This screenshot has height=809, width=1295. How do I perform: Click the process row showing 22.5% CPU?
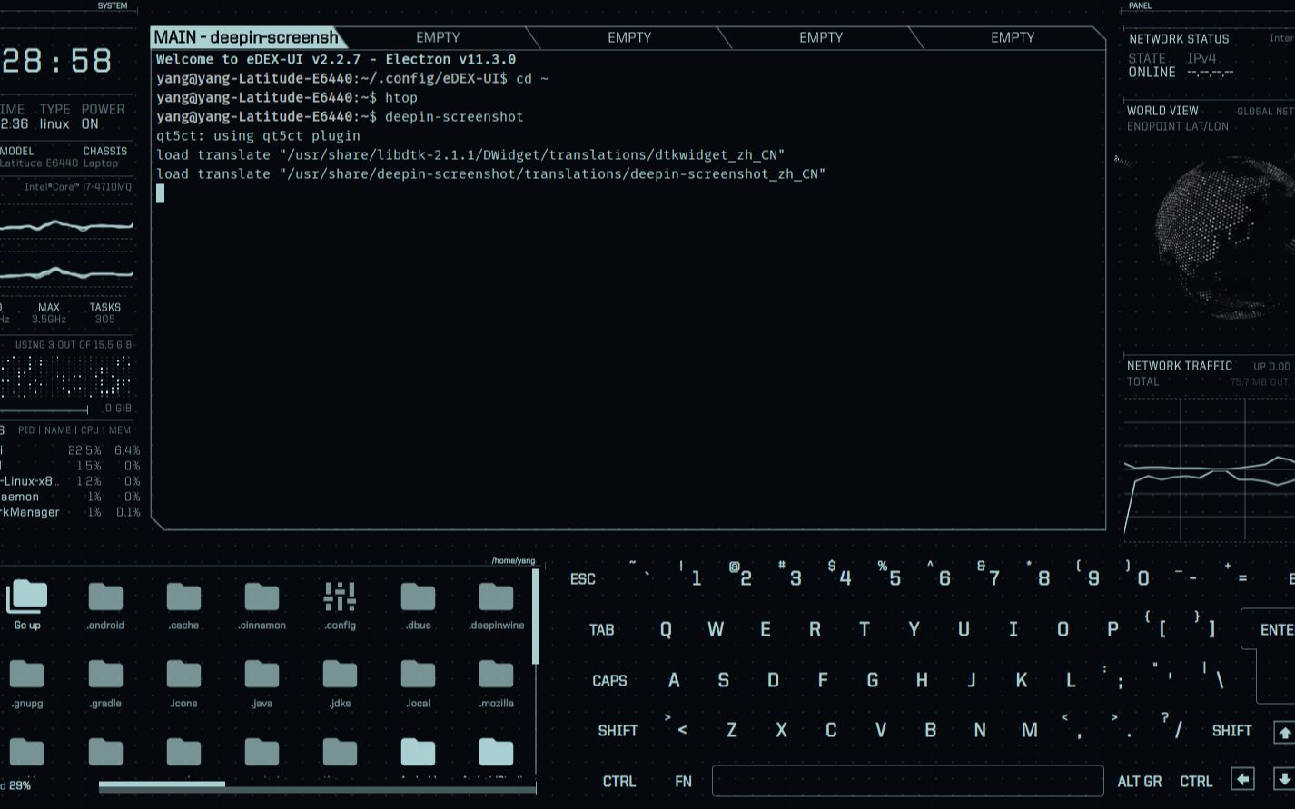coord(70,450)
